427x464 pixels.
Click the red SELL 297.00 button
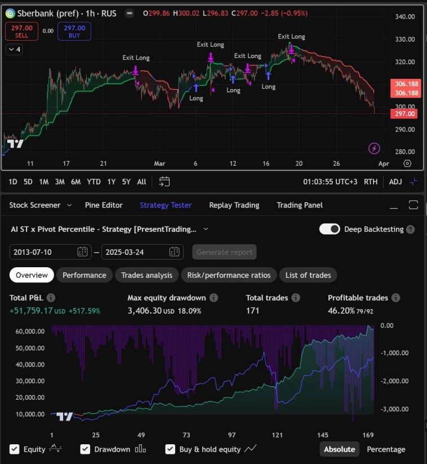[22, 31]
